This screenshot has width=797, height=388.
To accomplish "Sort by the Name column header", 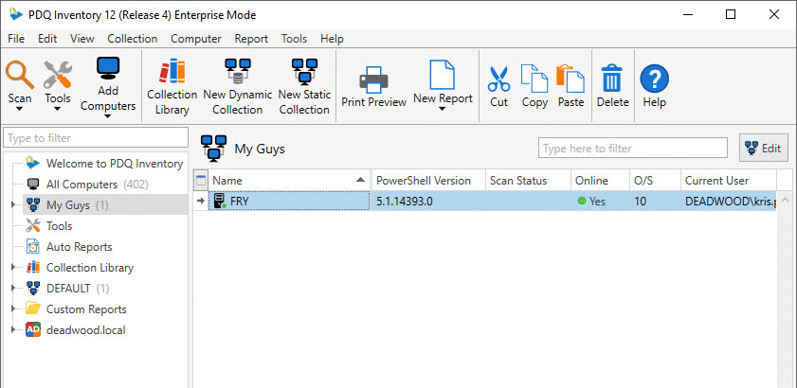I will 289,181.
